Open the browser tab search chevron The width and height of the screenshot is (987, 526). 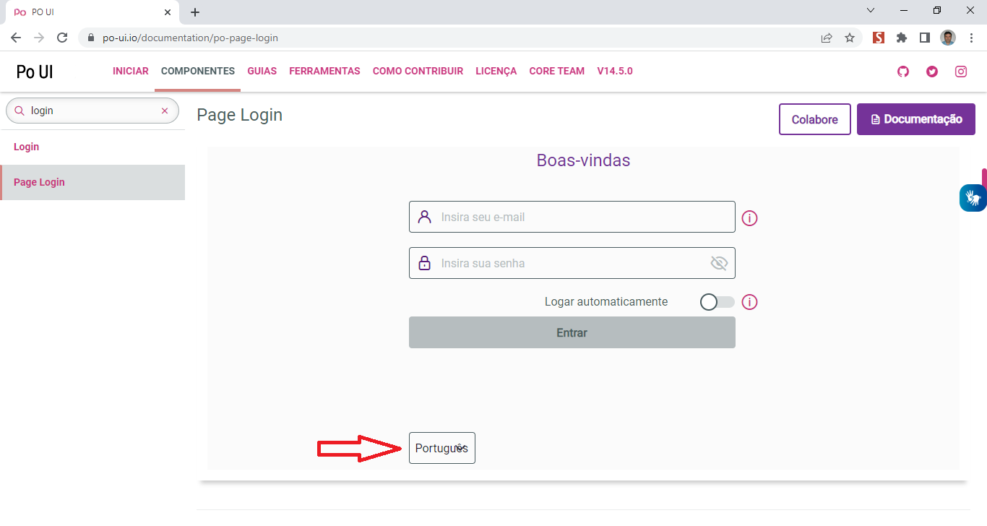tap(871, 10)
